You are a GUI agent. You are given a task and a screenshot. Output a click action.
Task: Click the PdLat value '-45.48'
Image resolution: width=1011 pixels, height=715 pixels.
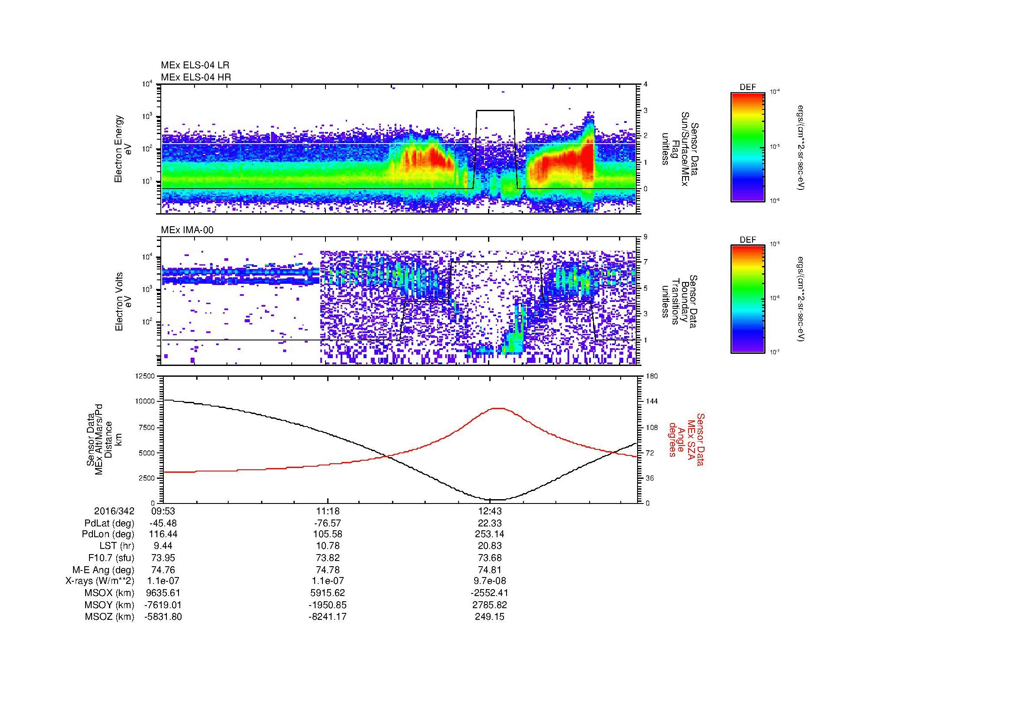(163, 523)
